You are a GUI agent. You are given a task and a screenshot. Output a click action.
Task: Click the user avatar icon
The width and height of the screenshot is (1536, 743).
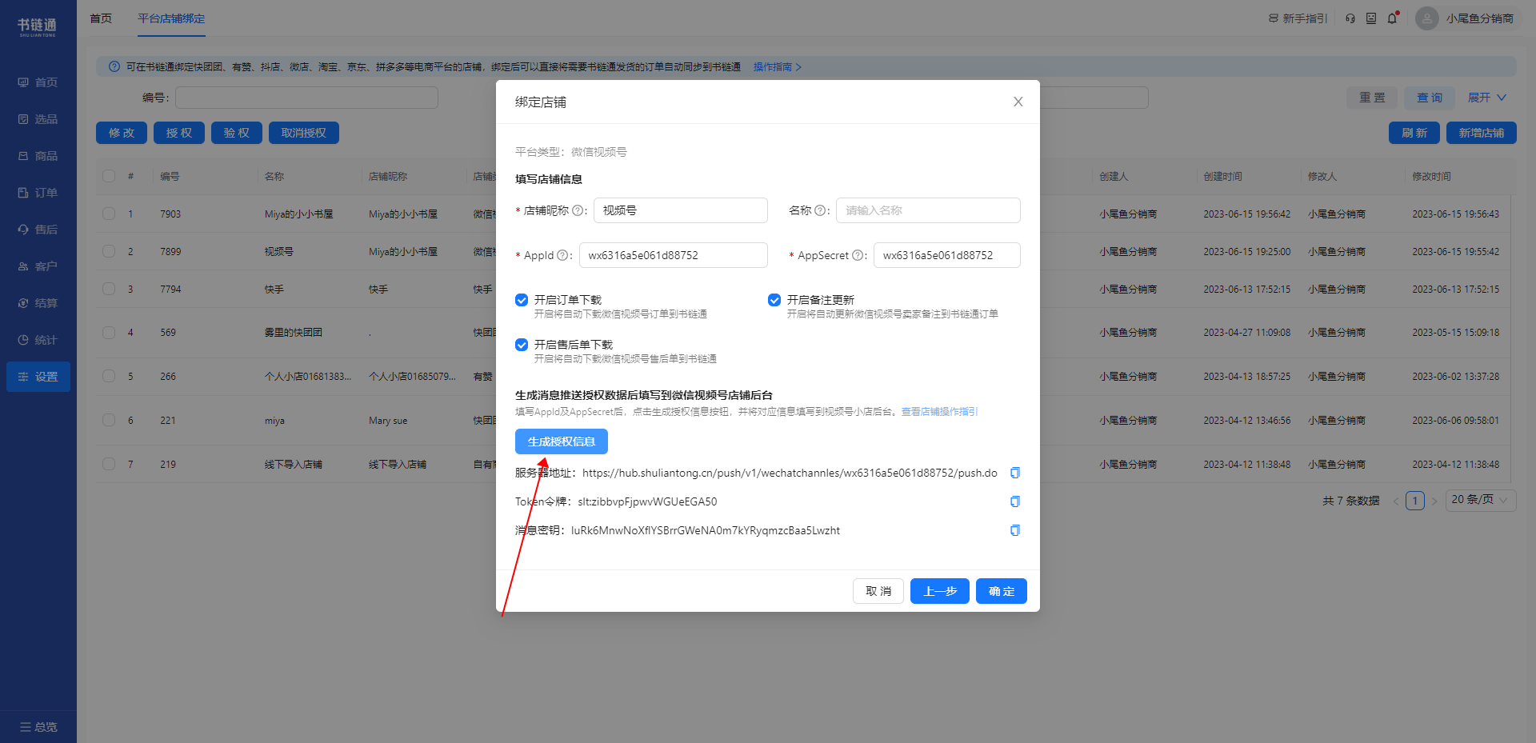(x=1427, y=18)
